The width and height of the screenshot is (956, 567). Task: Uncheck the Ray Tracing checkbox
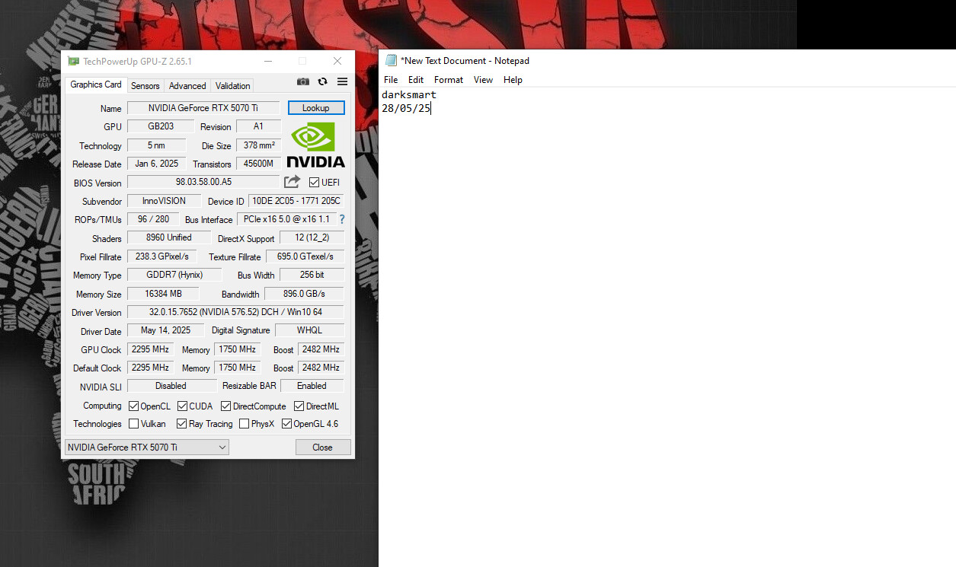pos(182,424)
